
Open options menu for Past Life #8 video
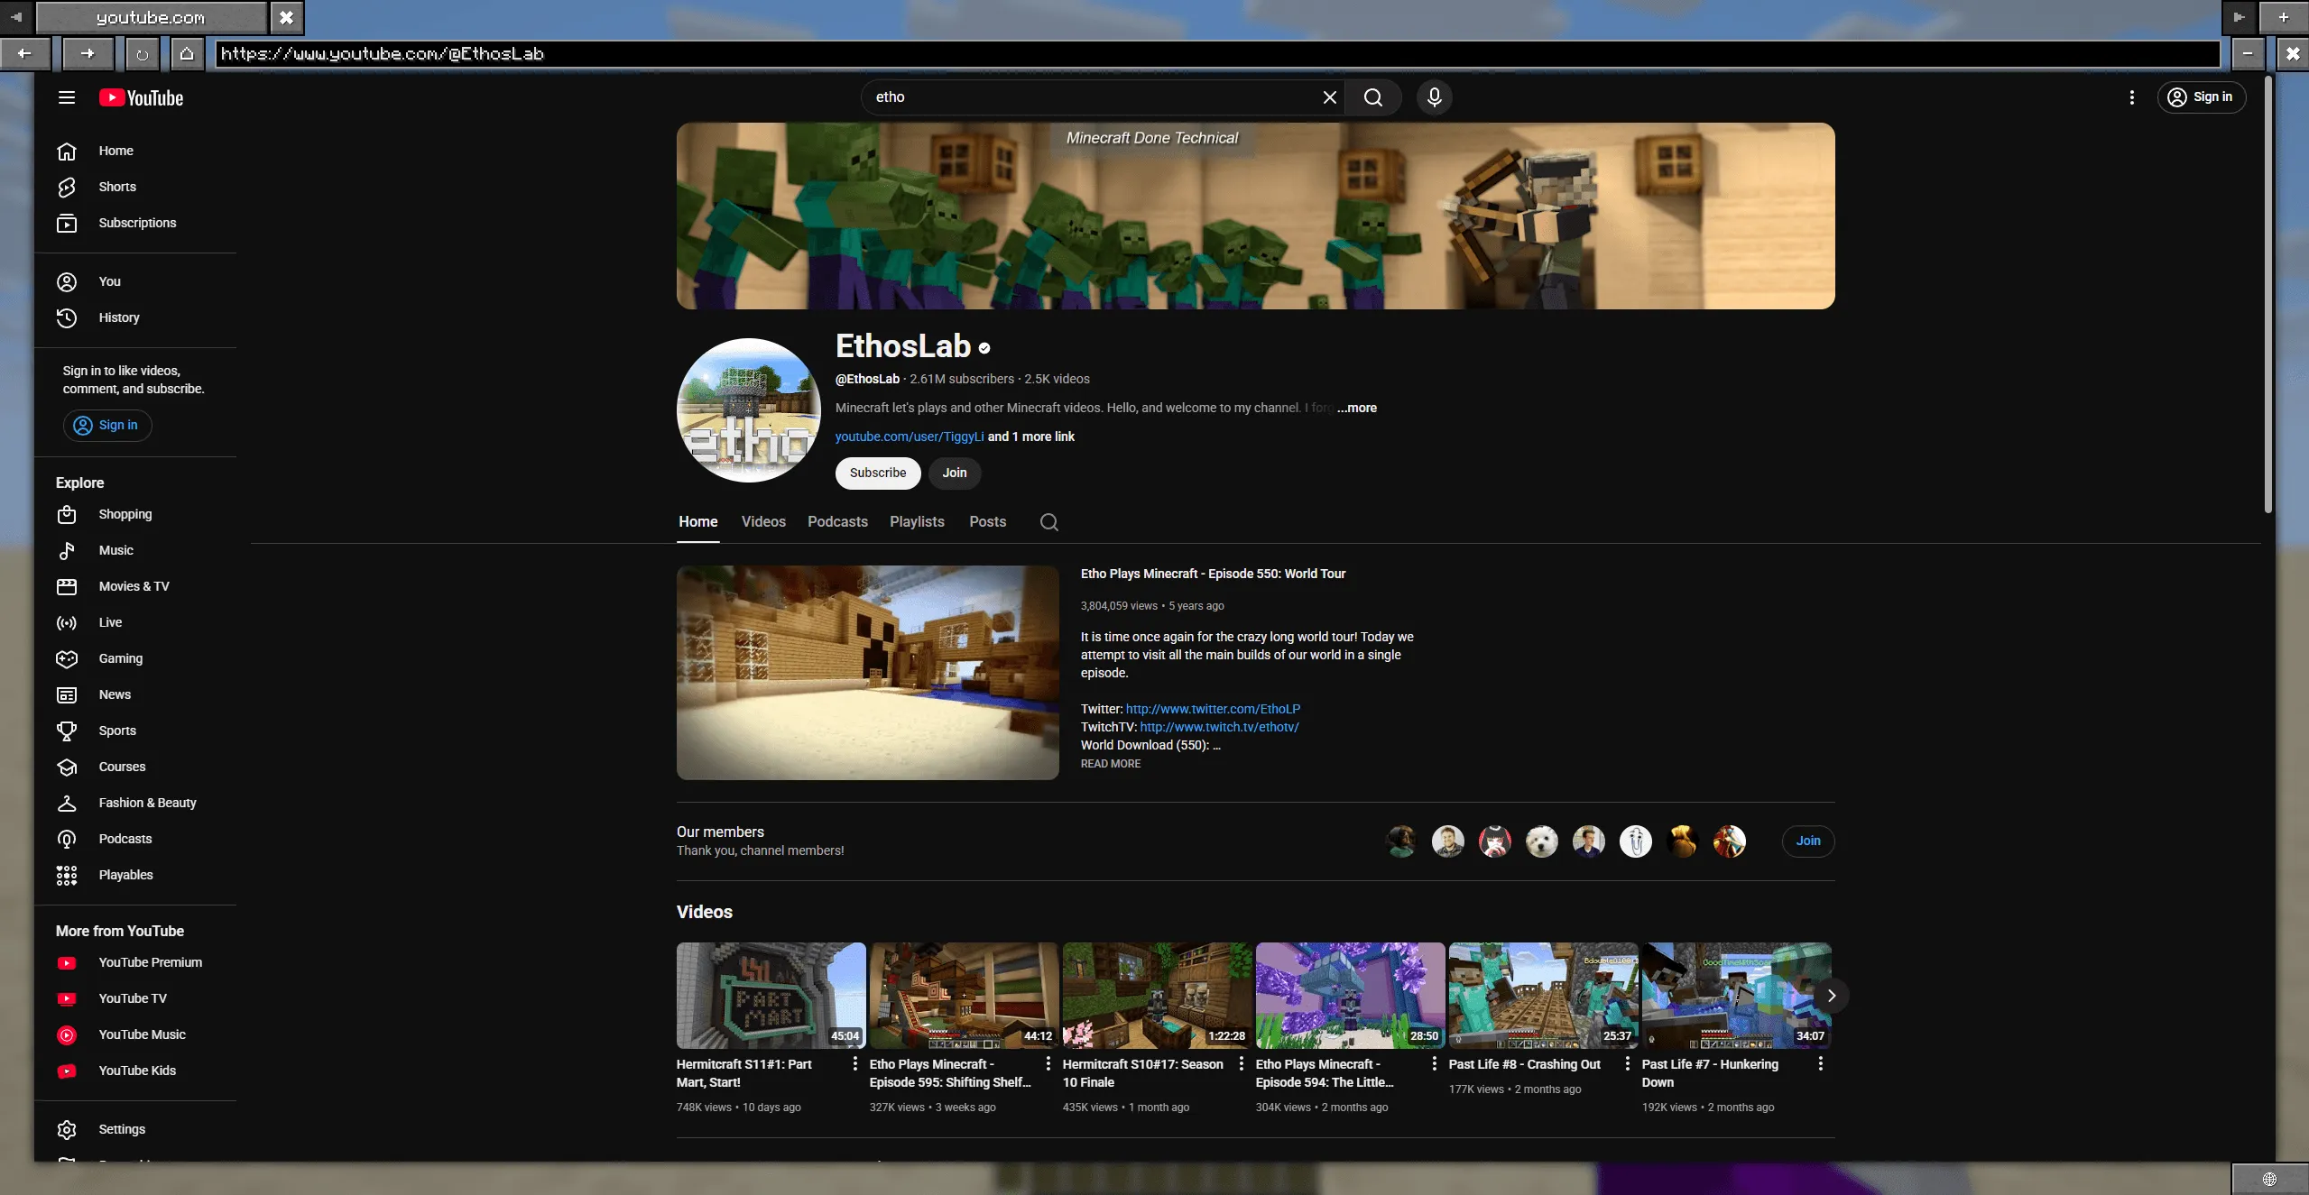[x=1627, y=1064]
